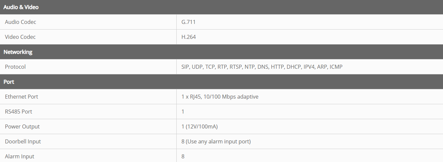Viewport: 443px width, 162px height.
Task: Click the Audio & Video section header
Action: tap(21, 7)
